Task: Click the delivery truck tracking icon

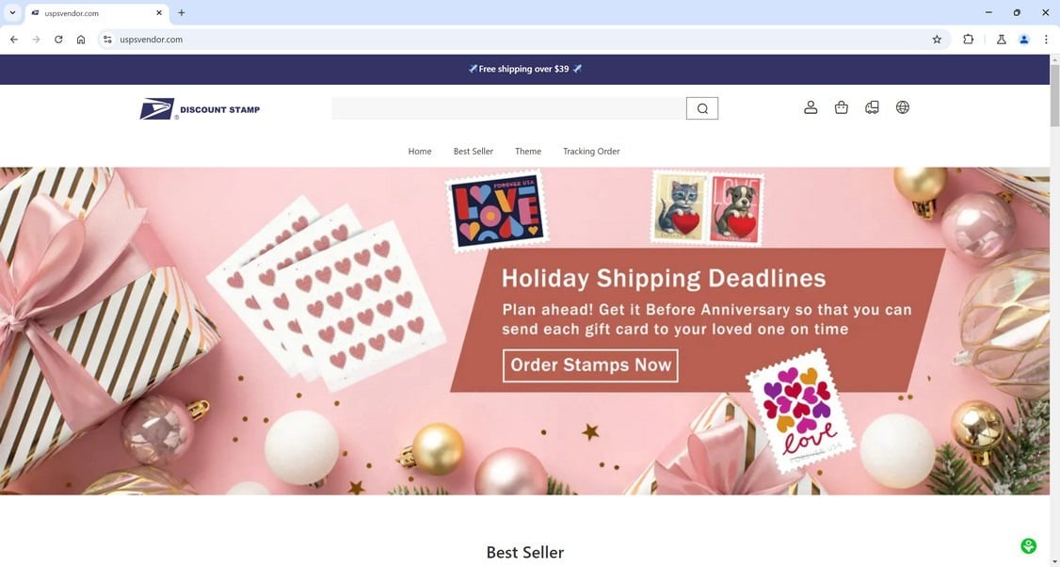Action: click(x=872, y=107)
